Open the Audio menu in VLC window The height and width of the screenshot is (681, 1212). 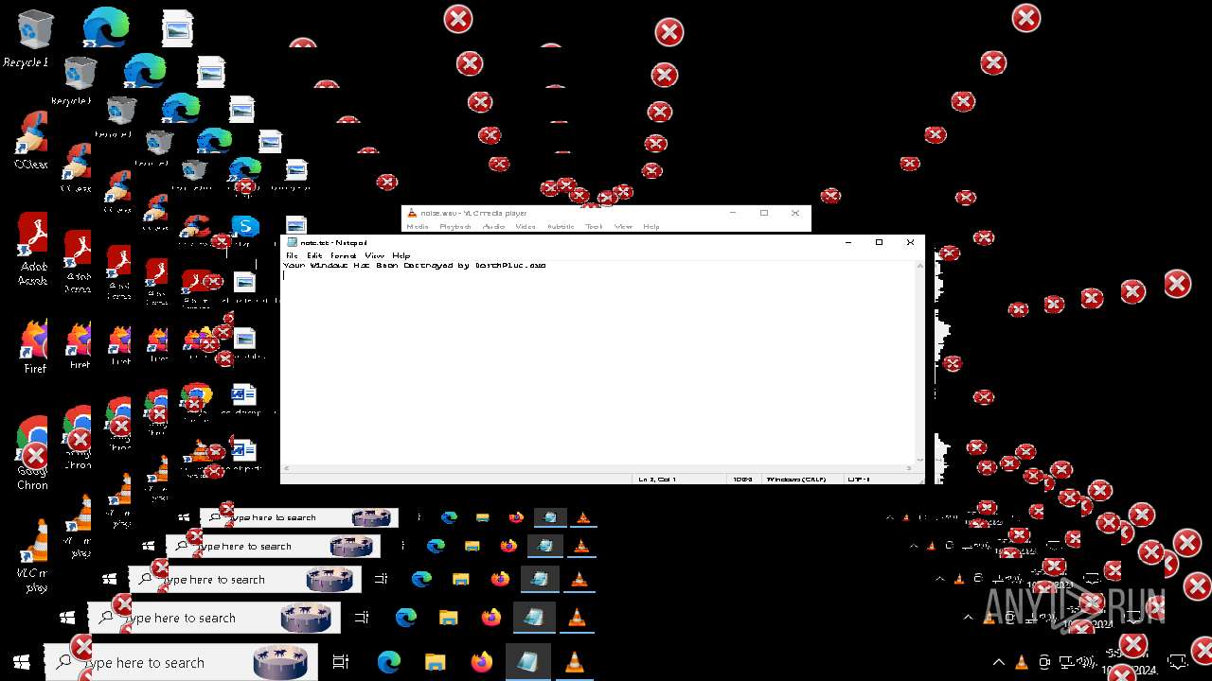click(493, 226)
